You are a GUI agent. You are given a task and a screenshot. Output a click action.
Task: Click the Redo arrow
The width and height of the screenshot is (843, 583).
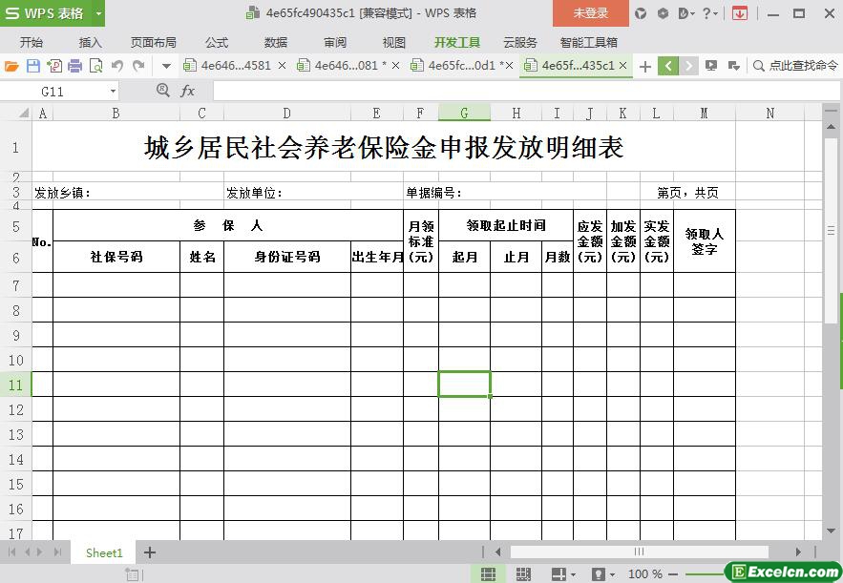point(138,66)
